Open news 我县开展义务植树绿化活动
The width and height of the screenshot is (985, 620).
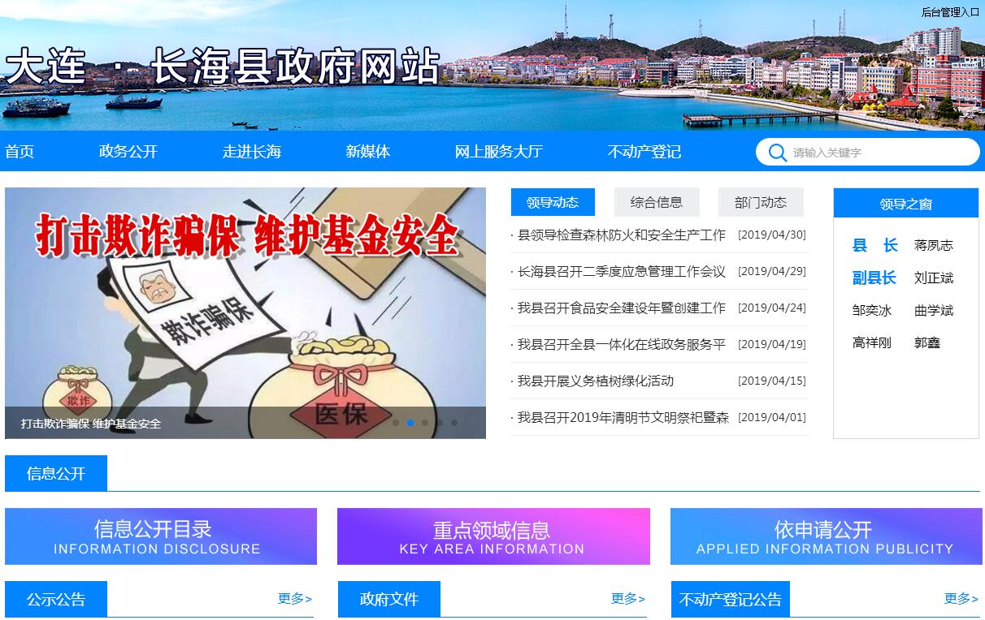[x=596, y=381]
